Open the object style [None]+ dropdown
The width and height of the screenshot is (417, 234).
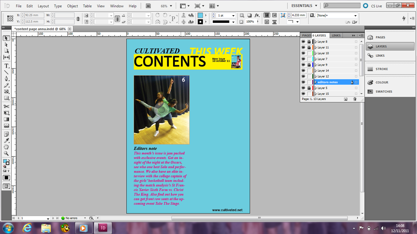[x=355, y=16]
